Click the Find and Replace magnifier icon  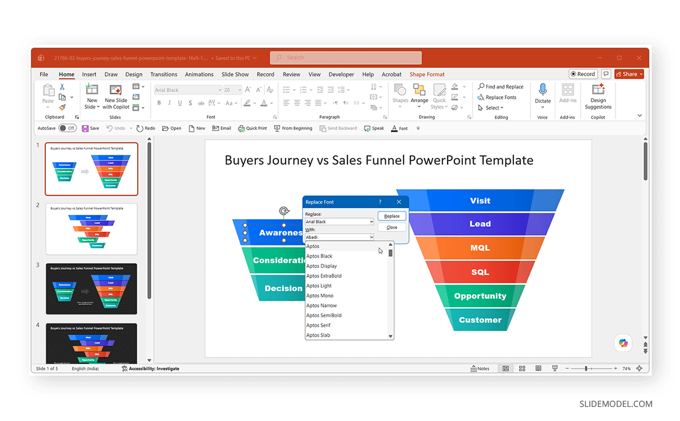tap(481, 87)
